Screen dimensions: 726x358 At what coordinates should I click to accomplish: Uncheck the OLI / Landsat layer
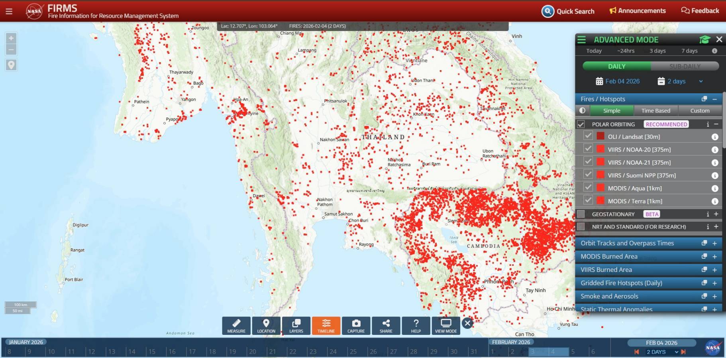pos(588,136)
